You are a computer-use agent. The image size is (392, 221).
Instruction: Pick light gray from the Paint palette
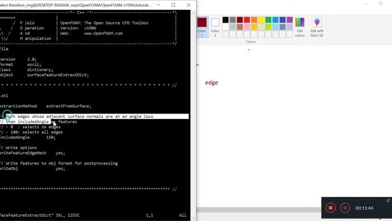(x=233, y=27)
